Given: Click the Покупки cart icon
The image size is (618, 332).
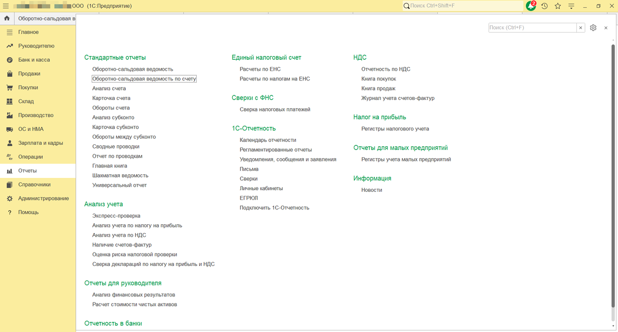Looking at the screenshot, I should click(9, 88).
